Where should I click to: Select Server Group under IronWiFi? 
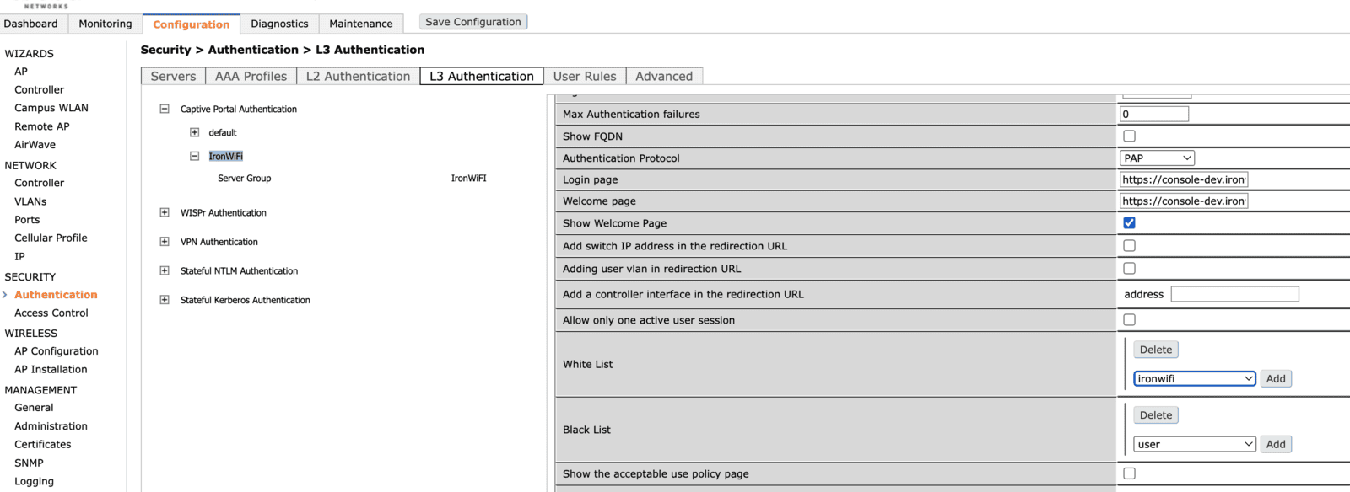click(x=244, y=178)
